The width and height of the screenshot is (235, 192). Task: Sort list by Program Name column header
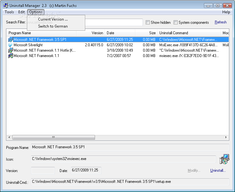pyautogui.click(x=41, y=33)
